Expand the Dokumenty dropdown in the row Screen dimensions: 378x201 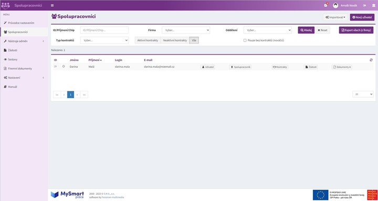pos(342,67)
